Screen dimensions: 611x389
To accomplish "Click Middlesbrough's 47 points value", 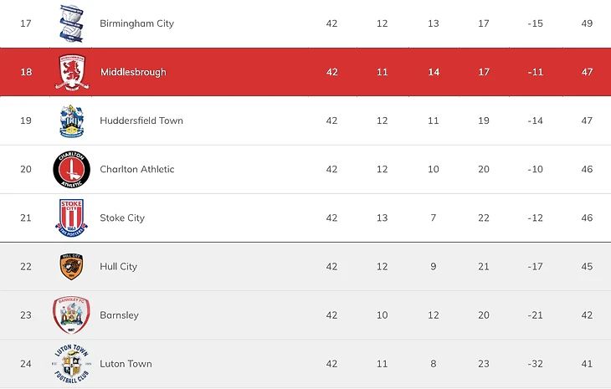I will (x=587, y=72).
